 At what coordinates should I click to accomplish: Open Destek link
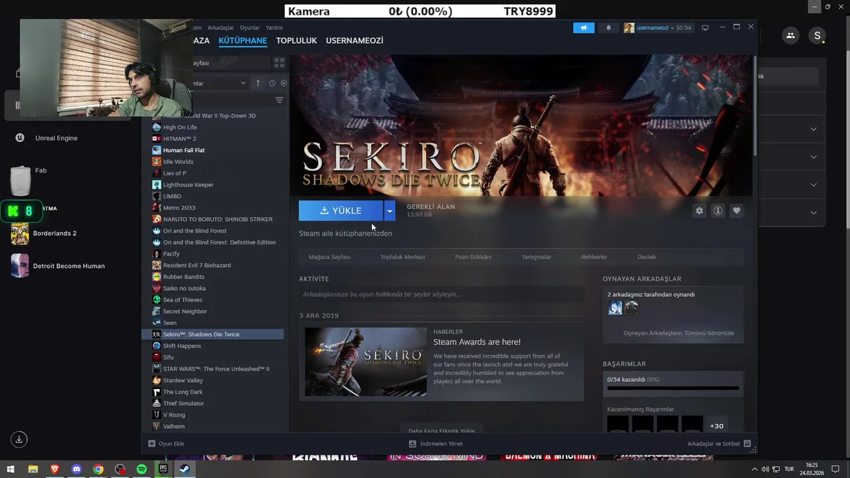(x=647, y=257)
